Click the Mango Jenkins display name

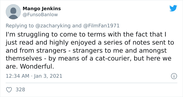(42, 9)
